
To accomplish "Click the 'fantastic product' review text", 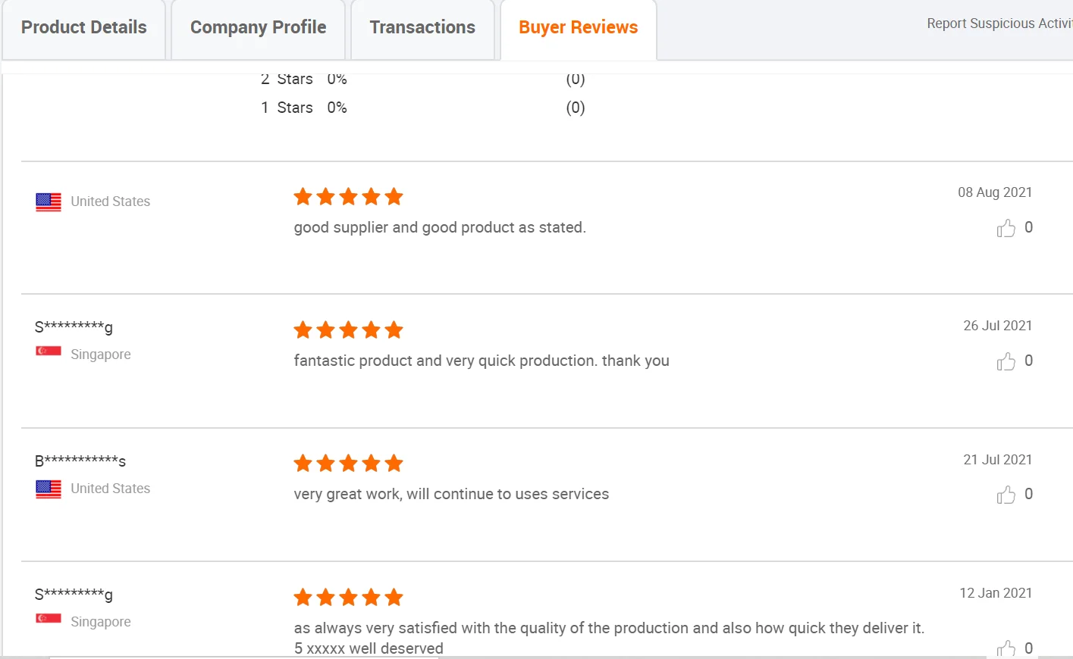I will [x=482, y=361].
